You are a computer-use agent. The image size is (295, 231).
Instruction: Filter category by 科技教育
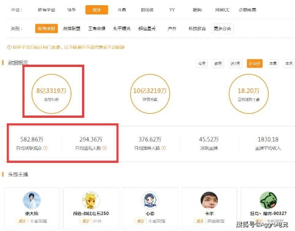coord(197,29)
